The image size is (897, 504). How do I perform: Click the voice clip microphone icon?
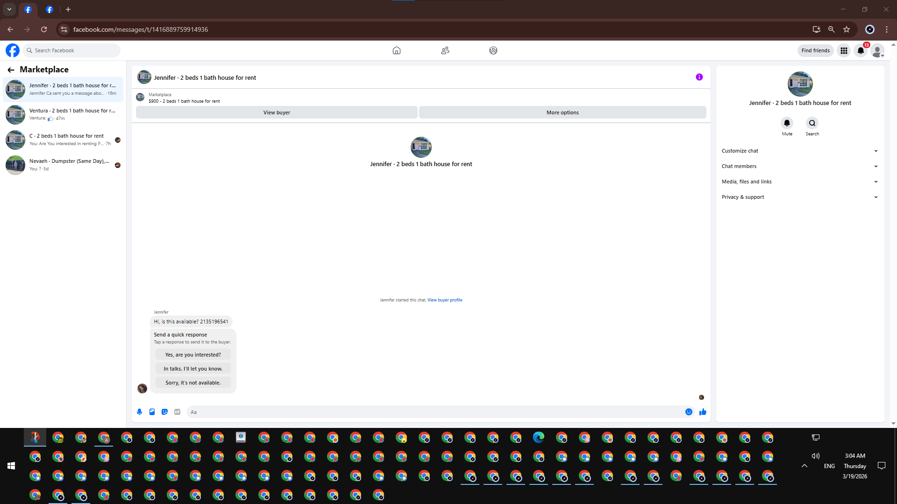click(139, 412)
